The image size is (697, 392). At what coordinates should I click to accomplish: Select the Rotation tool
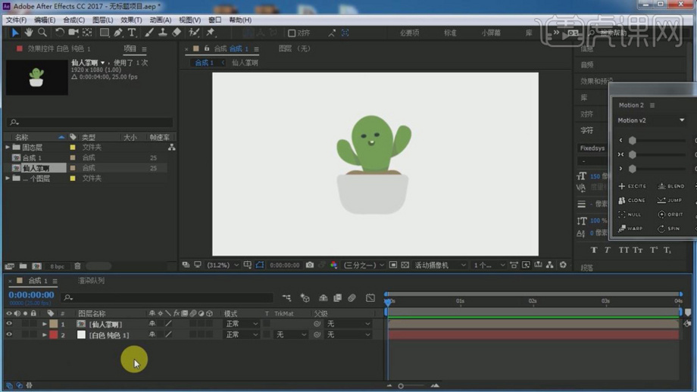(59, 33)
